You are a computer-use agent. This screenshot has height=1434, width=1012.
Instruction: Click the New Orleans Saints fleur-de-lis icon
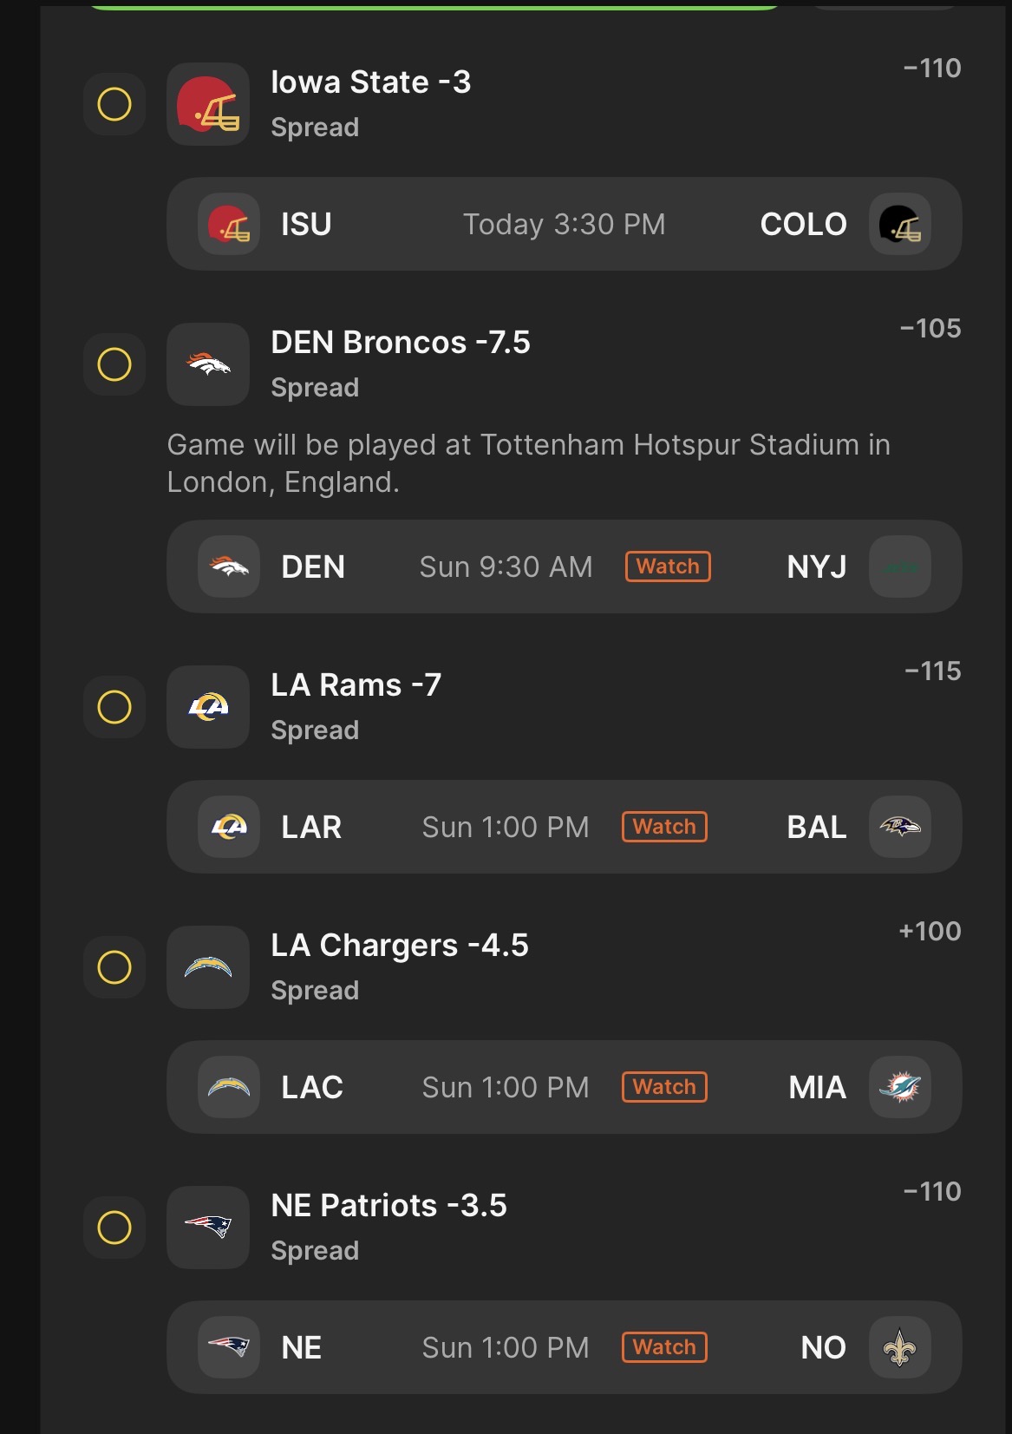click(x=900, y=1347)
